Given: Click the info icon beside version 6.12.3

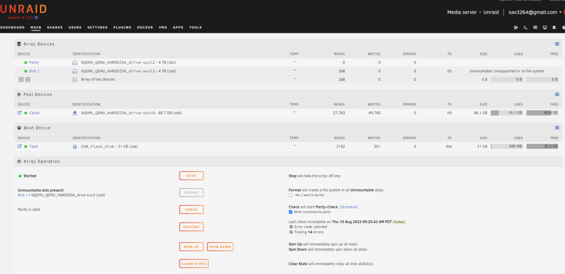Looking at the screenshot, I should point(36,18).
